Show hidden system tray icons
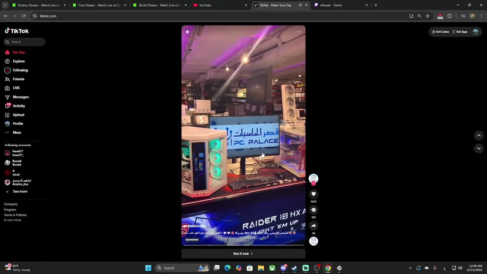Image resolution: width=487 pixels, height=274 pixels. [410, 268]
